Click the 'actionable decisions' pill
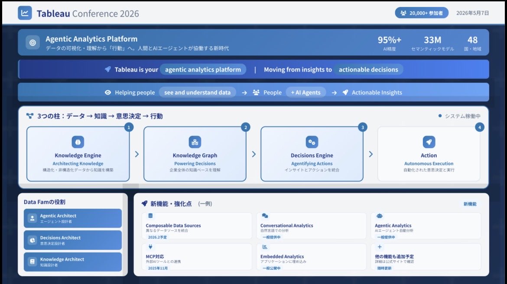 point(368,69)
